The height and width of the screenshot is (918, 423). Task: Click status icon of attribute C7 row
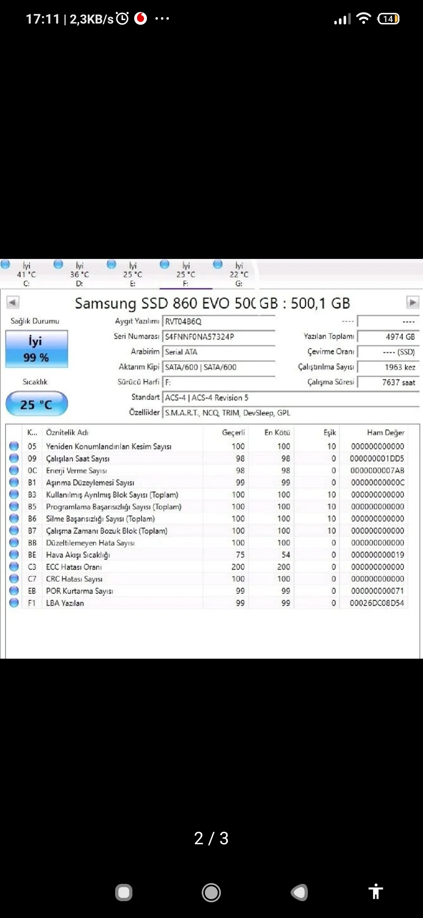point(14,579)
